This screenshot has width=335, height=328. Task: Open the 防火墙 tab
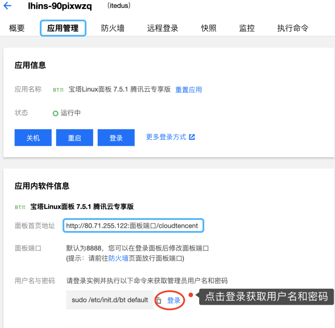pos(113,28)
